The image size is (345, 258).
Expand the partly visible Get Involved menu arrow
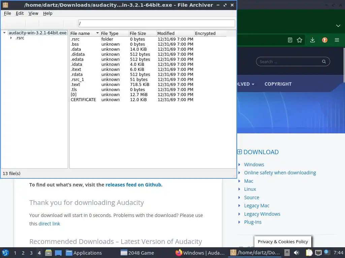point(253,84)
